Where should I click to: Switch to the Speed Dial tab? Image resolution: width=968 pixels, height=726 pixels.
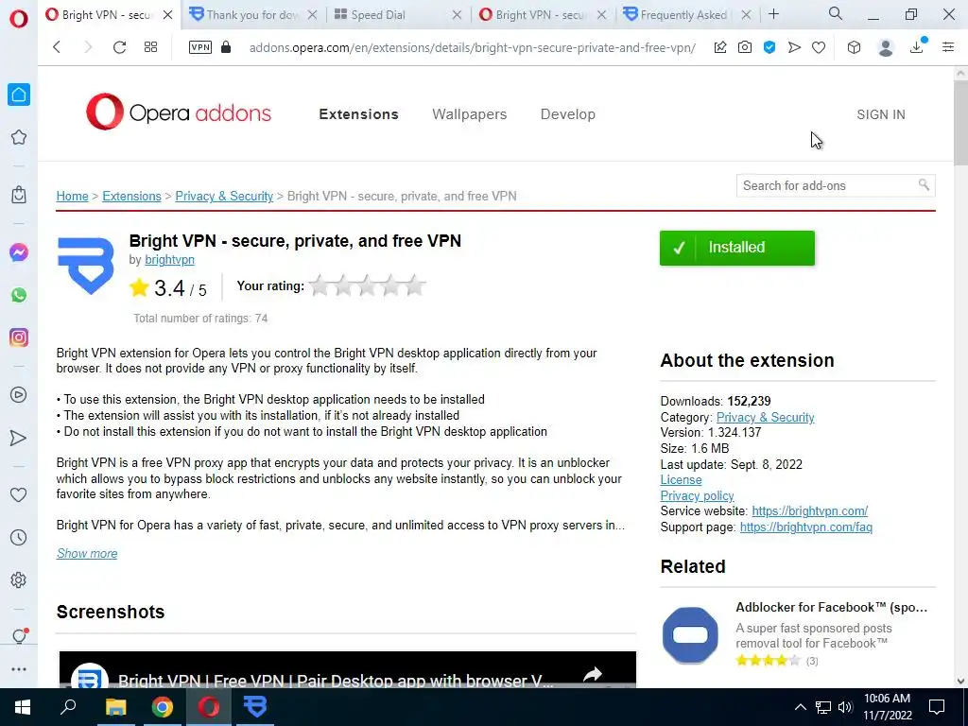(x=389, y=15)
